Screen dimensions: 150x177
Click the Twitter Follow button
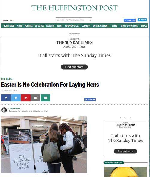coord(142,20)
